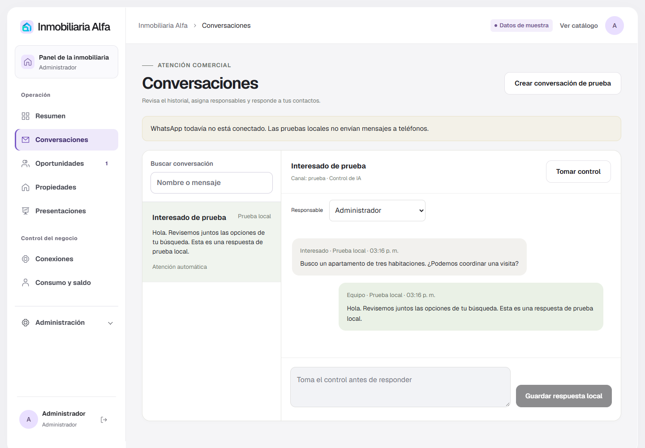Open Consumo y saldo menu item
This screenshot has width=645, height=448.
pyautogui.click(x=66, y=283)
